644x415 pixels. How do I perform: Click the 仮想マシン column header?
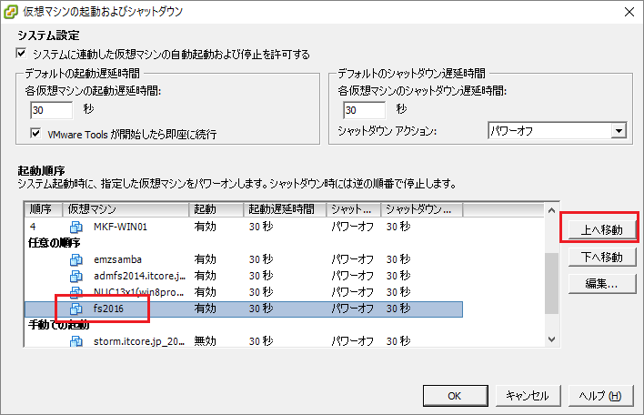pyautogui.click(x=126, y=209)
